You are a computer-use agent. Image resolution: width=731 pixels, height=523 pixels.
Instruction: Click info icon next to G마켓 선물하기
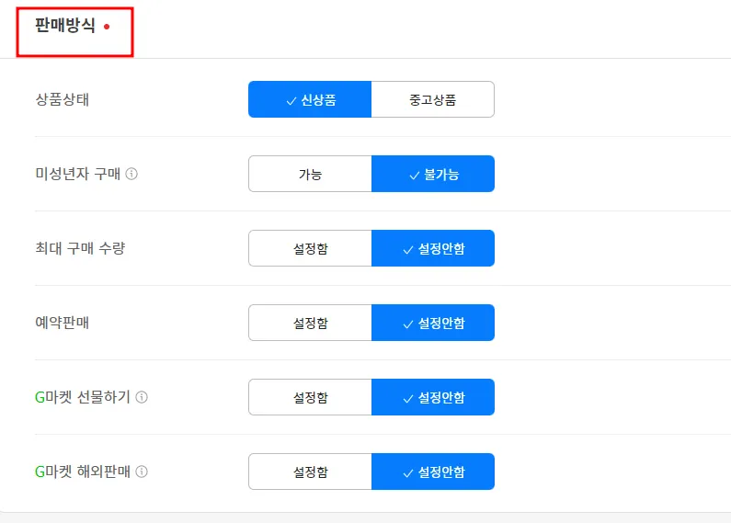click(142, 397)
